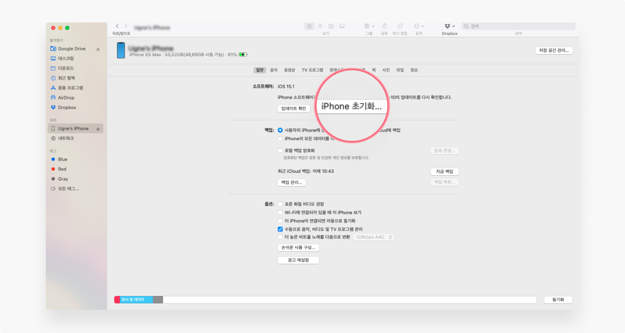Switch to the 책 tab

[374, 70]
